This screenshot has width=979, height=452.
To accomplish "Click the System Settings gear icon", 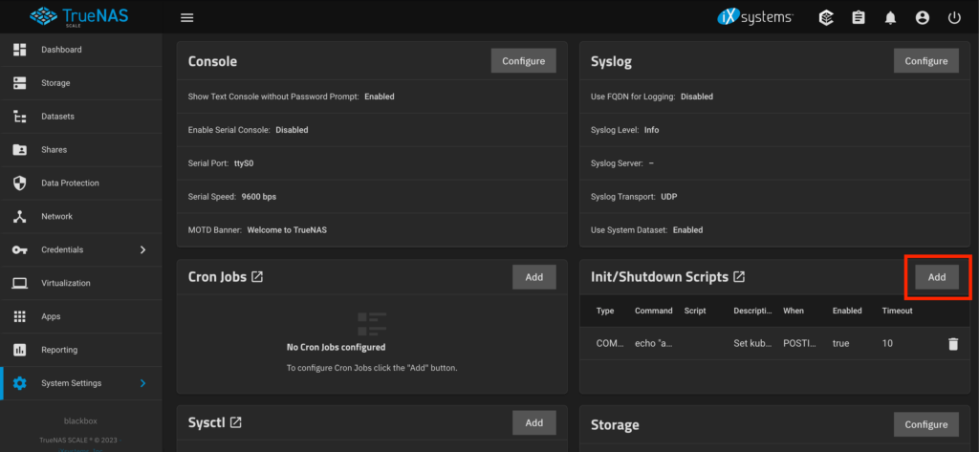I will [20, 383].
